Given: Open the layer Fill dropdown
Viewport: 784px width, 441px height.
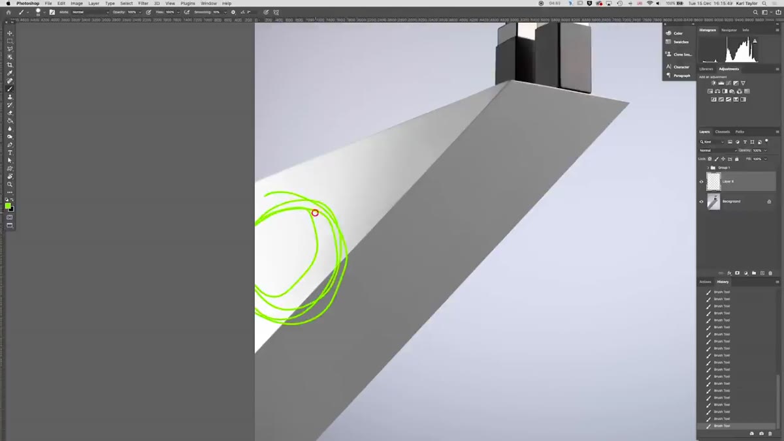Looking at the screenshot, I should (765, 159).
